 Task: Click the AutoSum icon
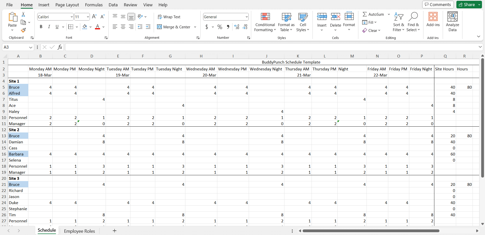[365, 14]
